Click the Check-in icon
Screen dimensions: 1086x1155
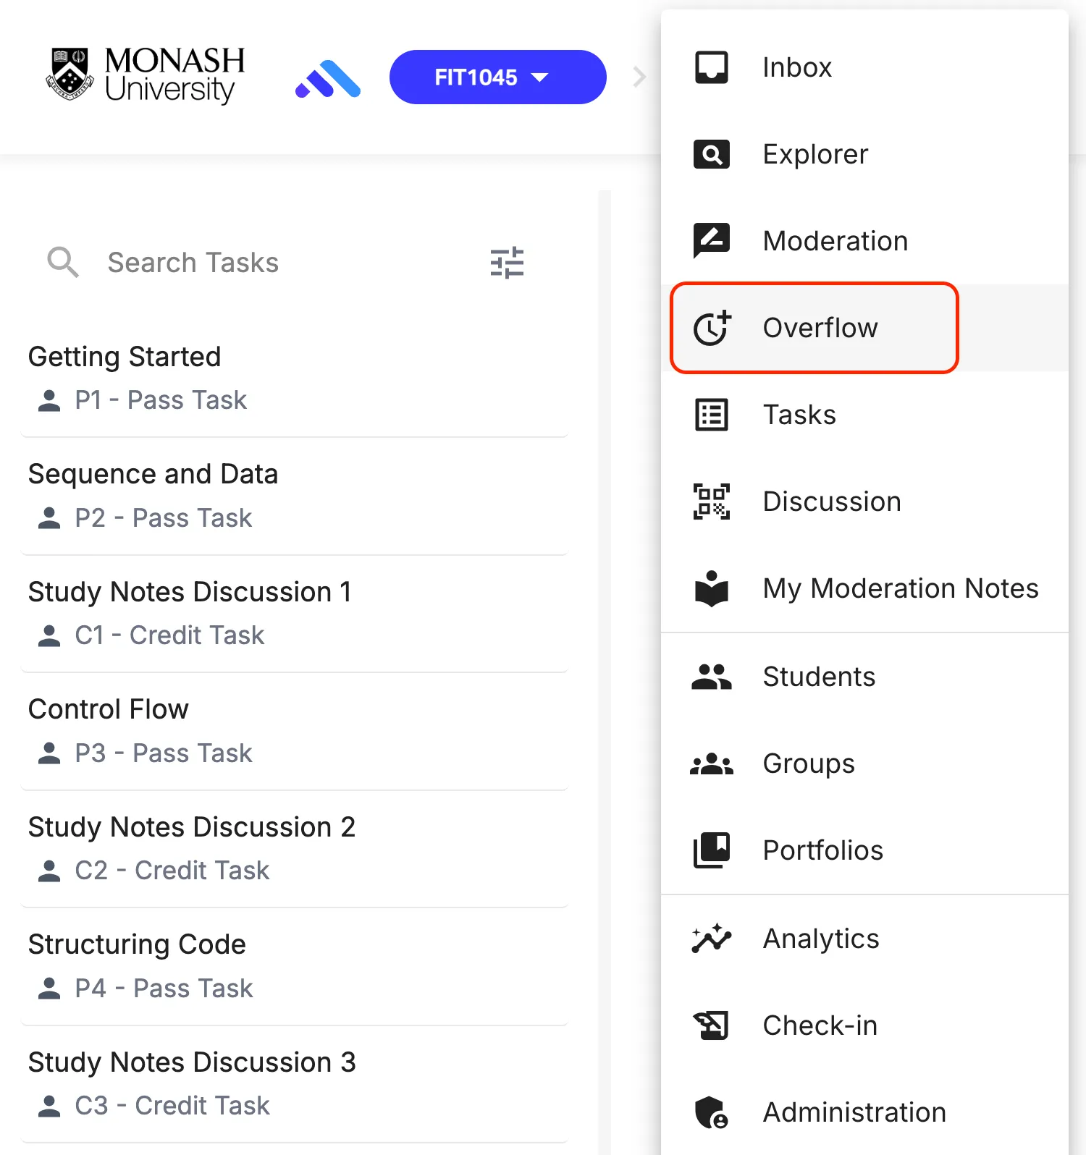[x=711, y=1025]
